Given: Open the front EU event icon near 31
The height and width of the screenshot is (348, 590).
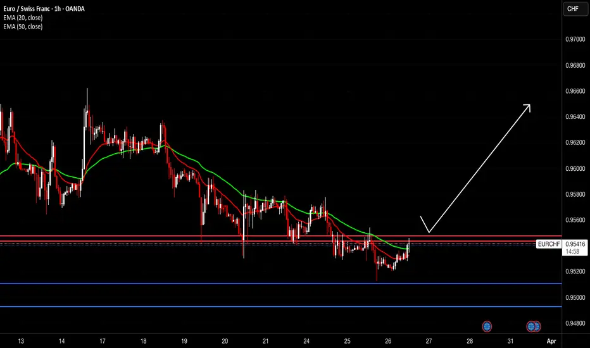Looking at the screenshot, I should pyautogui.click(x=531, y=326).
